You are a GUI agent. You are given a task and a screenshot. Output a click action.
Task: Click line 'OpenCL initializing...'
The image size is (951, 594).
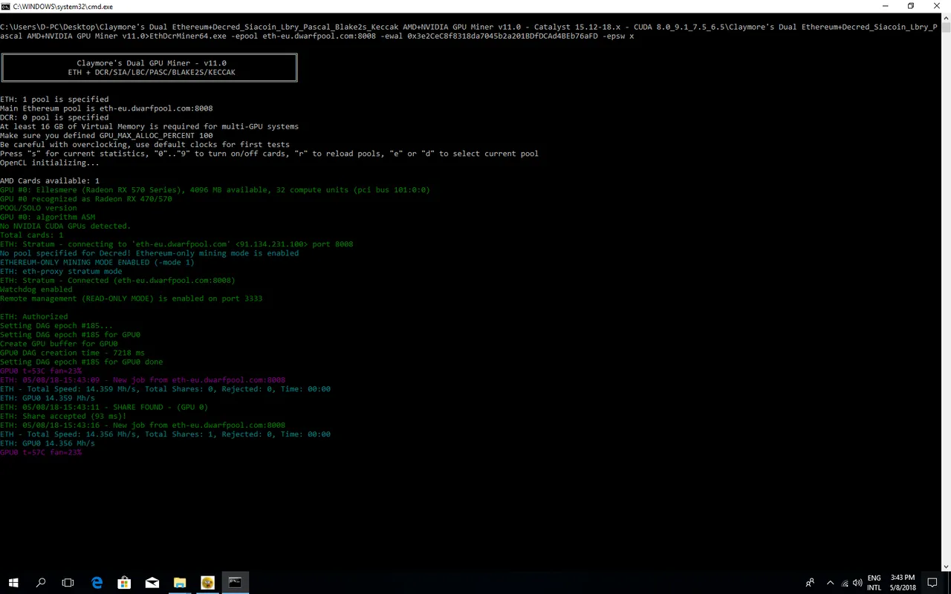tap(50, 163)
